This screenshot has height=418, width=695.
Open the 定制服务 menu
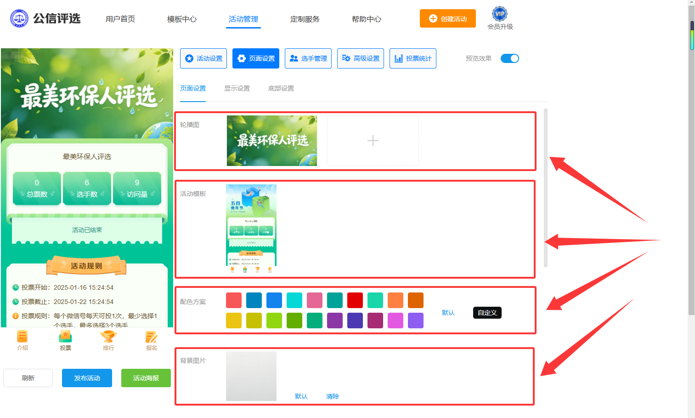click(x=305, y=19)
